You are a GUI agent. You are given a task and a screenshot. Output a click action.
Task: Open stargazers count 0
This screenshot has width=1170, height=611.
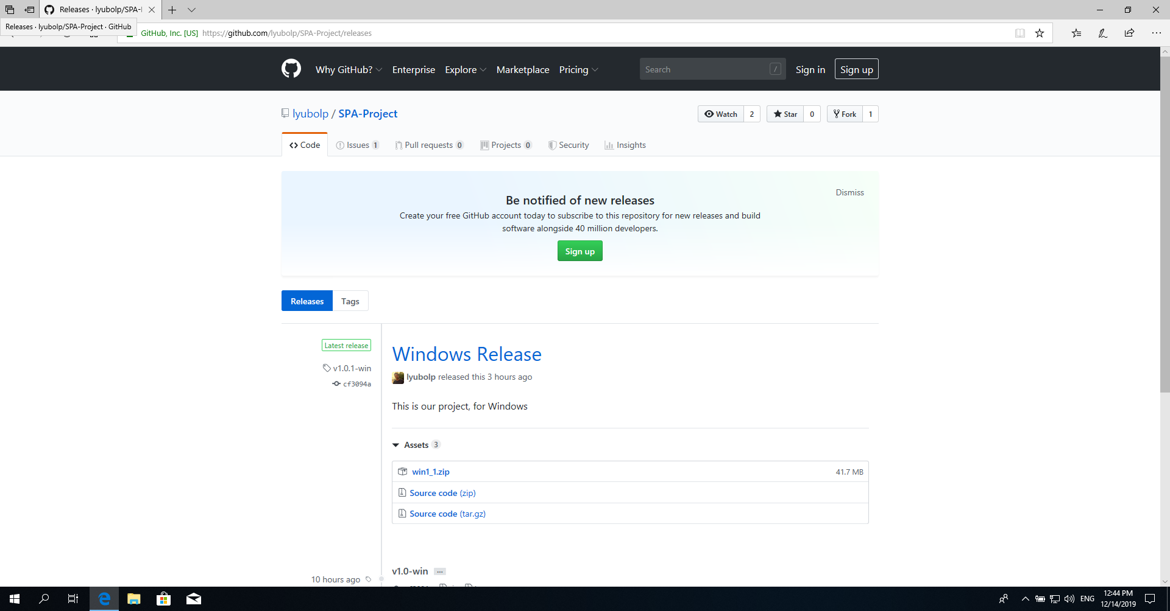pos(812,114)
